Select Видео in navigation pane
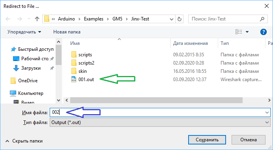The width and height of the screenshot is (273, 150). pyautogui.click(x=24, y=102)
